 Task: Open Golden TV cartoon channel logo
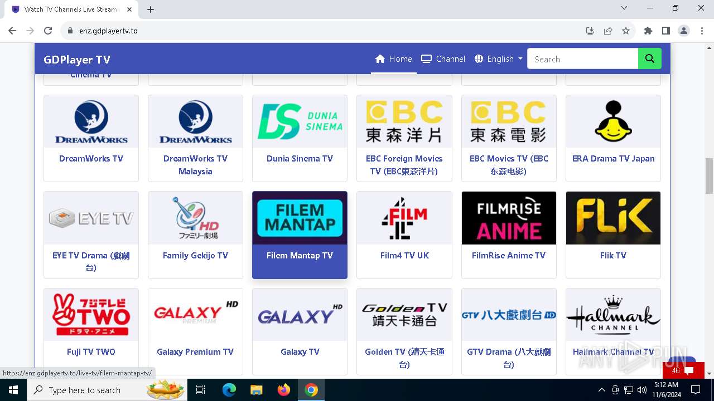pyautogui.click(x=404, y=315)
